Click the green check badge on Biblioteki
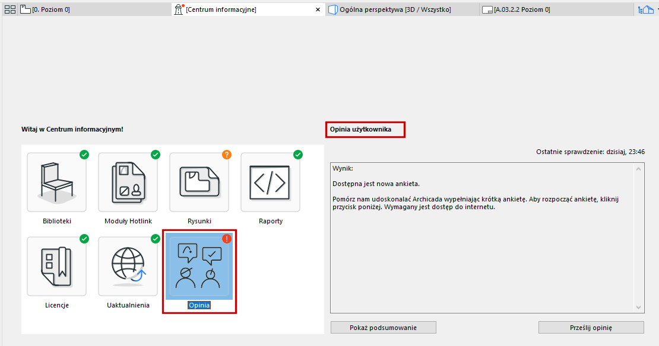The image size is (659, 346). (84, 155)
